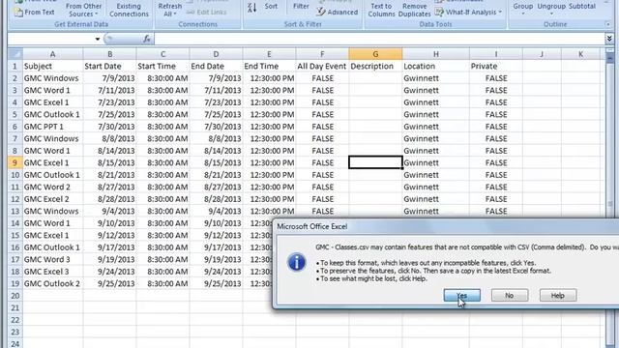Viewport: 619px width, 348px height.
Task: Click the From Text import icon
Action: pyautogui.click(x=18, y=13)
